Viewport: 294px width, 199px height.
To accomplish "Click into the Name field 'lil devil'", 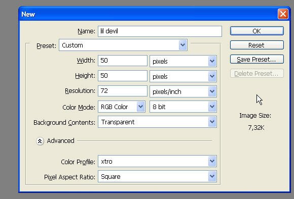I will point(160,31).
